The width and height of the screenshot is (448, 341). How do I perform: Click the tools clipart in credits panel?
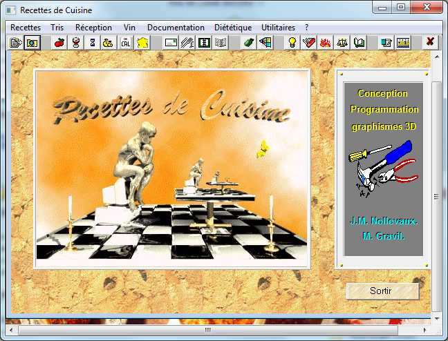coord(384,168)
